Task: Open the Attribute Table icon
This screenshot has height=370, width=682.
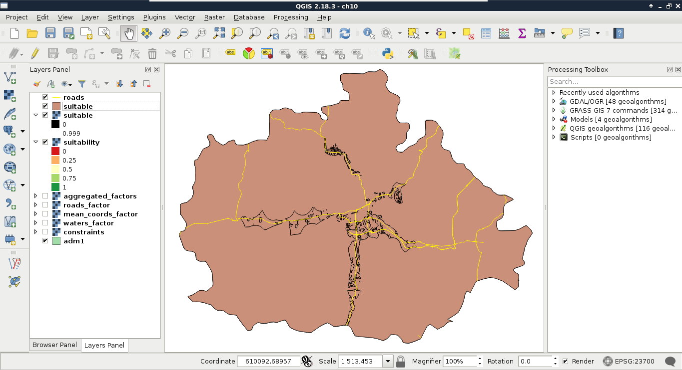Action: pyautogui.click(x=486, y=33)
